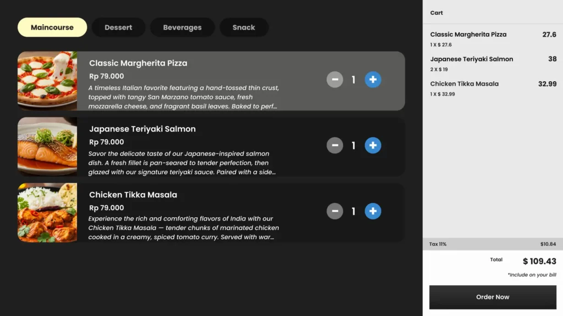
Task: Add one more Japanese Teriyaki Salmon
Action: (x=373, y=145)
